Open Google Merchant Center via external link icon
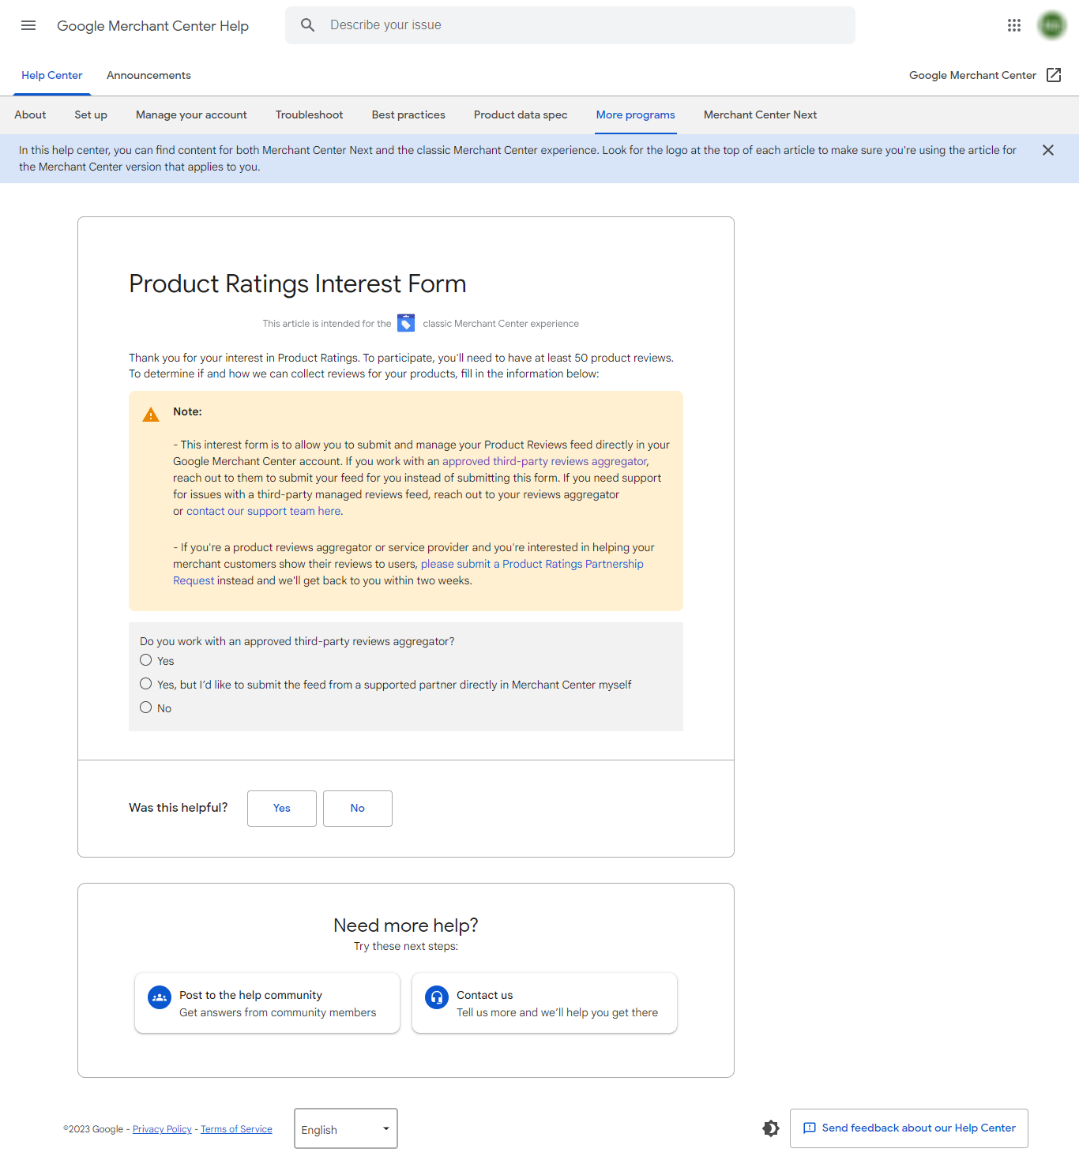Screen dimensions: 1079x1160 click(1054, 75)
